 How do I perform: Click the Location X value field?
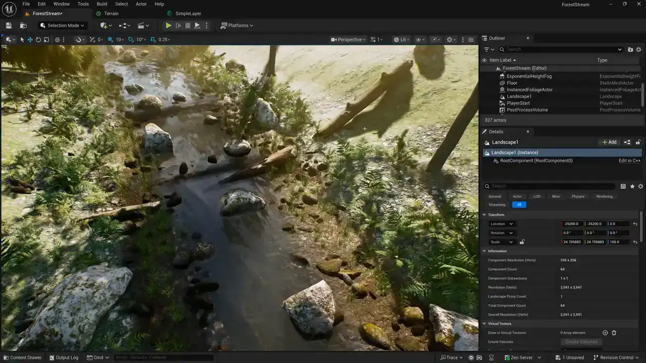pos(571,224)
